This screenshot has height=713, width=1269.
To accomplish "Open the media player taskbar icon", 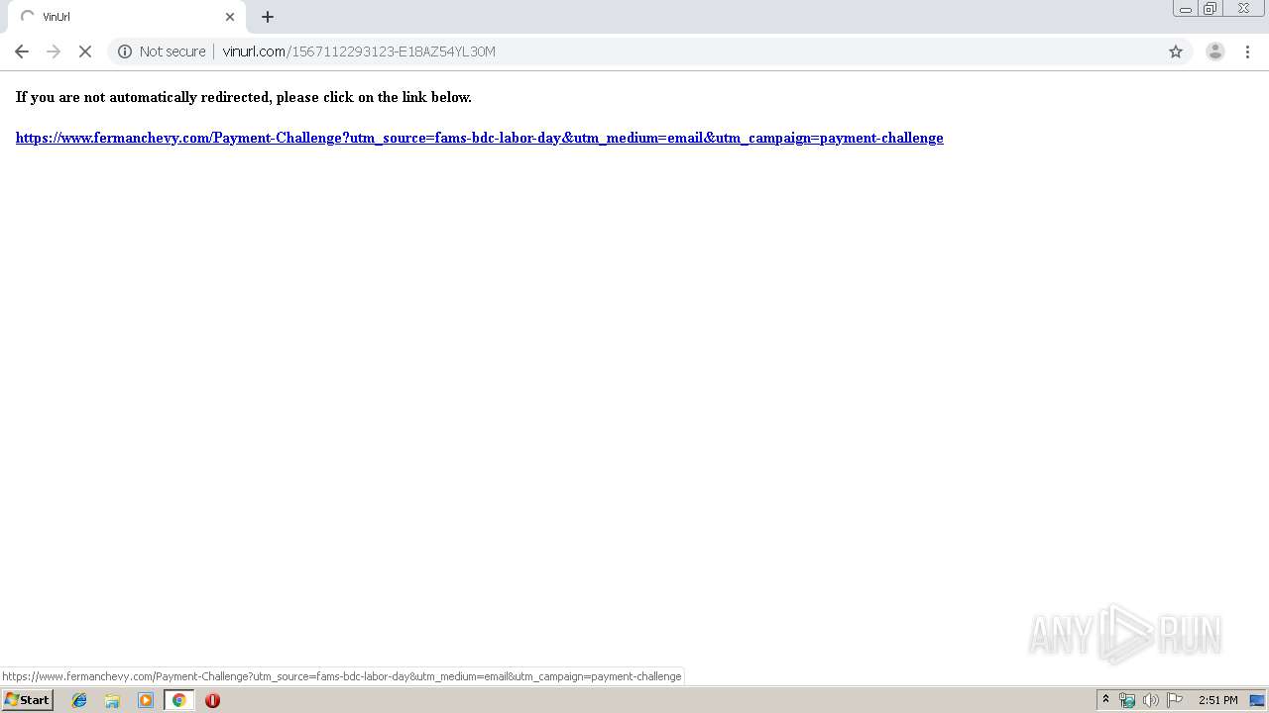I will coord(146,700).
